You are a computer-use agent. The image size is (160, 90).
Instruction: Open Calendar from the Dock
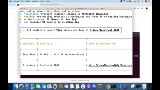coord(66,86)
